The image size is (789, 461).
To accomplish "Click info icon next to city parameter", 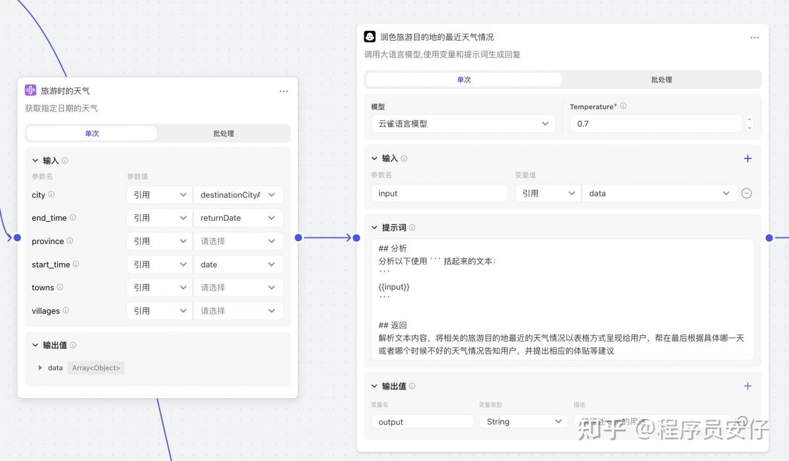I will pyautogui.click(x=51, y=194).
